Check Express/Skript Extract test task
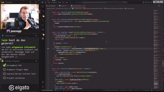The width and height of the screenshot is (164, 92). [4, 74]
